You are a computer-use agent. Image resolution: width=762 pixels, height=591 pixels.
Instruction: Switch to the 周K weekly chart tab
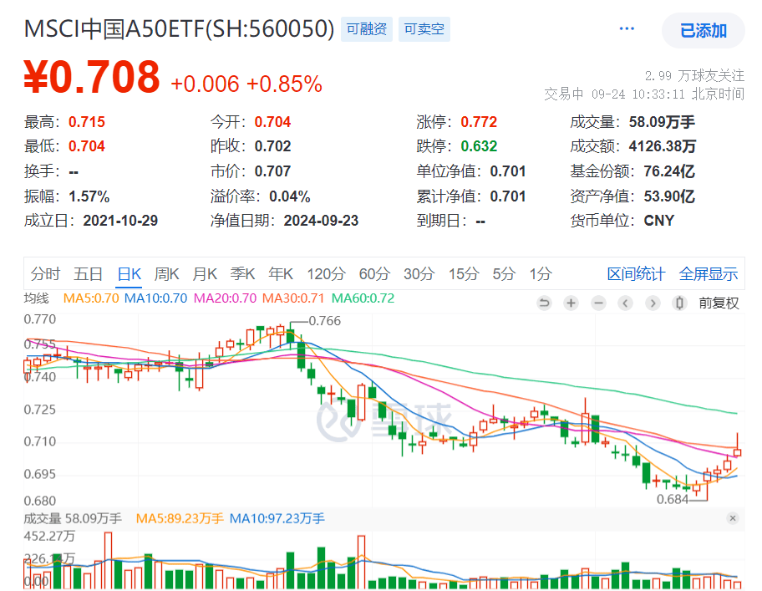click(x=167, y=273)
